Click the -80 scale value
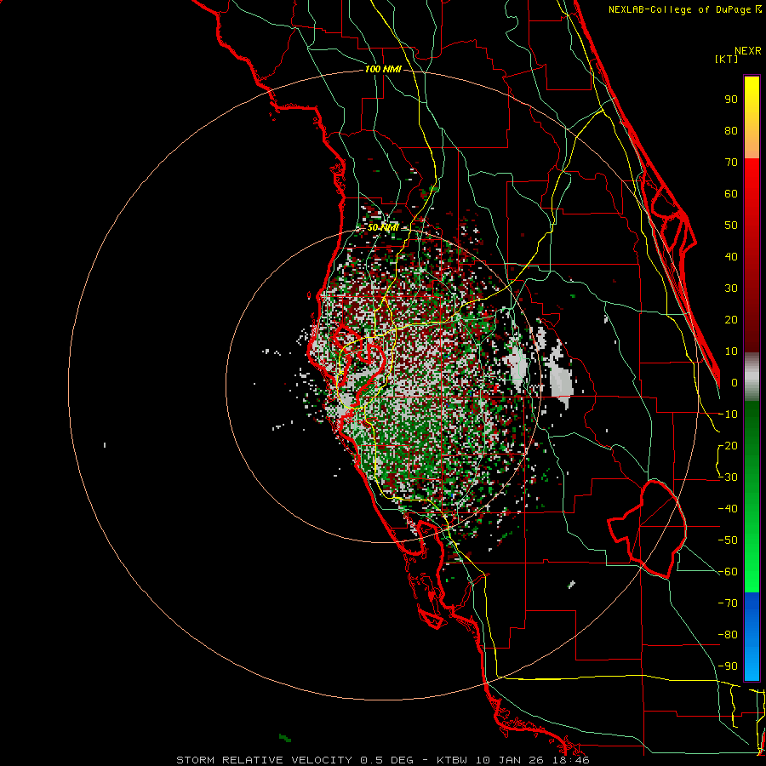Image resolution: width=766 pixels, height=766 pixels. click(x=728, y=635)
